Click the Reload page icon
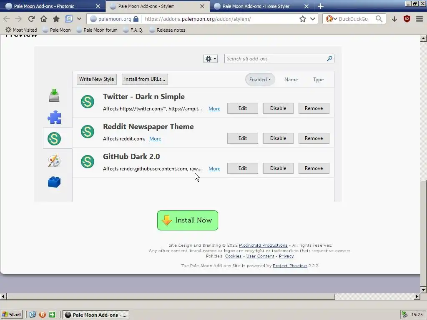427x320 pixels. 31,19
